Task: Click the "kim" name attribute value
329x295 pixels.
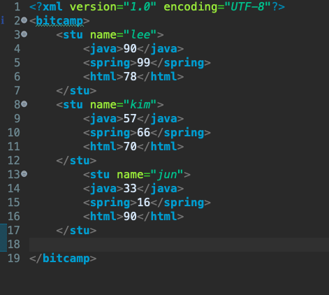Action: click(x=140, y=105)
